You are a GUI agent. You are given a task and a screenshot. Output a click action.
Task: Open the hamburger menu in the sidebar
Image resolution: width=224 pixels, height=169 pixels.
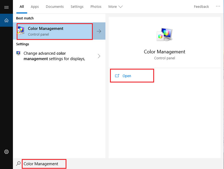pyautogui.click(x=6, y=7)
